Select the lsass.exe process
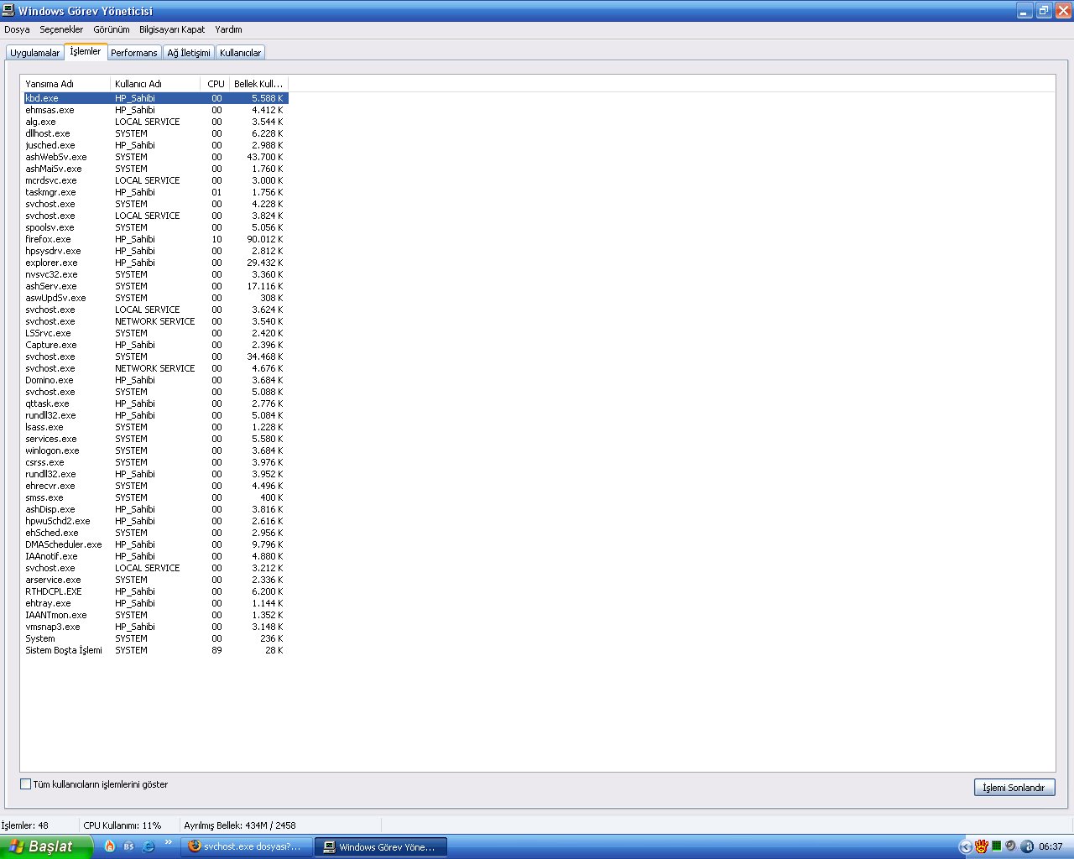This screenshot has width=1074, height=859. point(155,427)
